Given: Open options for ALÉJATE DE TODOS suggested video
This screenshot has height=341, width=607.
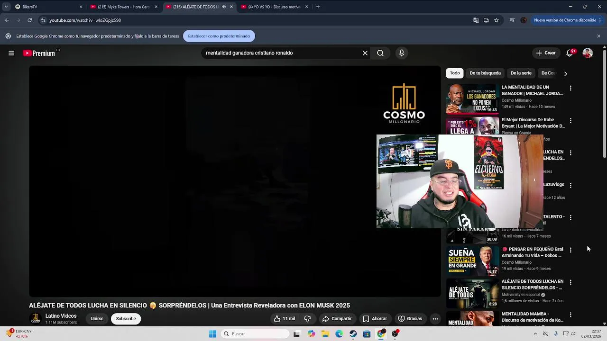Looking at the screenshot, I should click(x=570, y=282).
